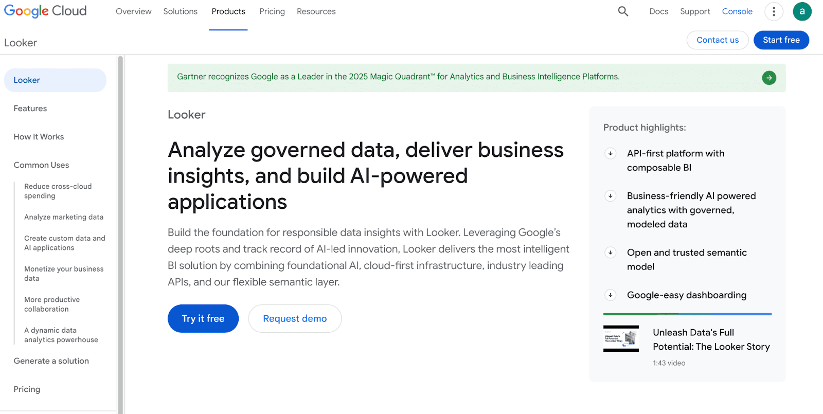Go to Docs link

tap(659, 11)
